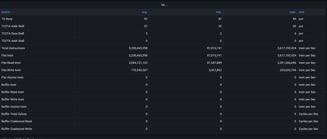Click Total Instructions avg value 3,230,463,398

(138, 48)
